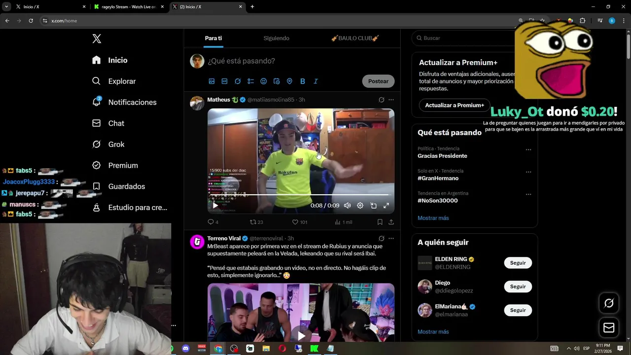
Task: Open options for #NoSon30000 trend
Action: (528, 194)
